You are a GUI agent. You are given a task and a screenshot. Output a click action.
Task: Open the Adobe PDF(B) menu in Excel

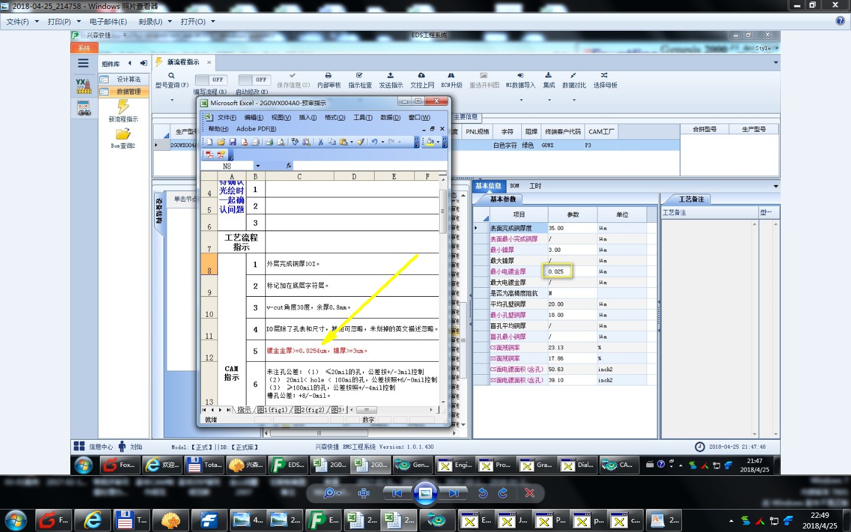256,129
